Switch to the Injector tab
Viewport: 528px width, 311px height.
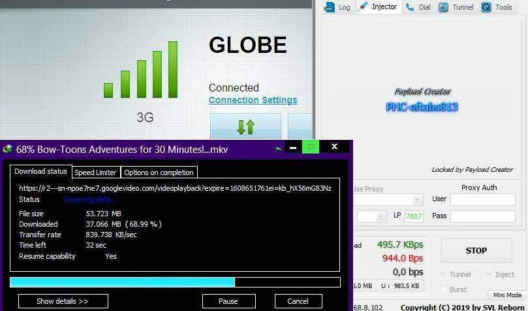(379, 7)
